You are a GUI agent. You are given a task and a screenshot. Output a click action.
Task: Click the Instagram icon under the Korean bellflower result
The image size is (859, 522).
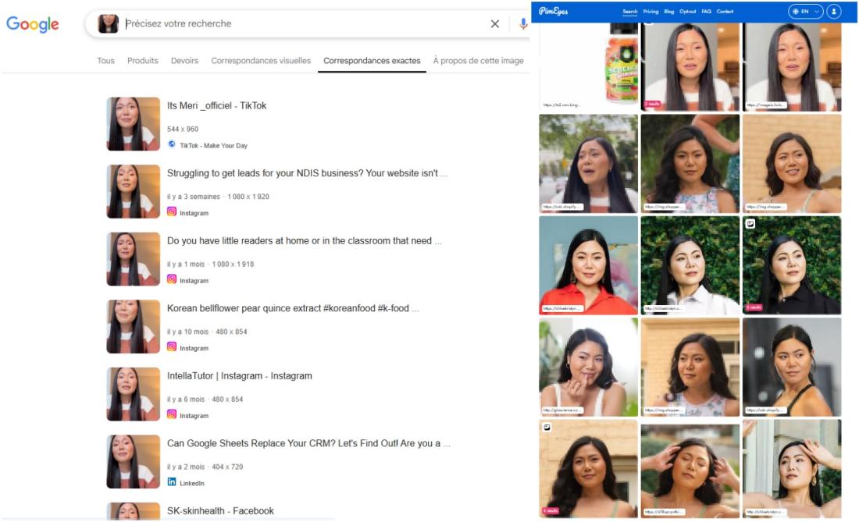172,347
